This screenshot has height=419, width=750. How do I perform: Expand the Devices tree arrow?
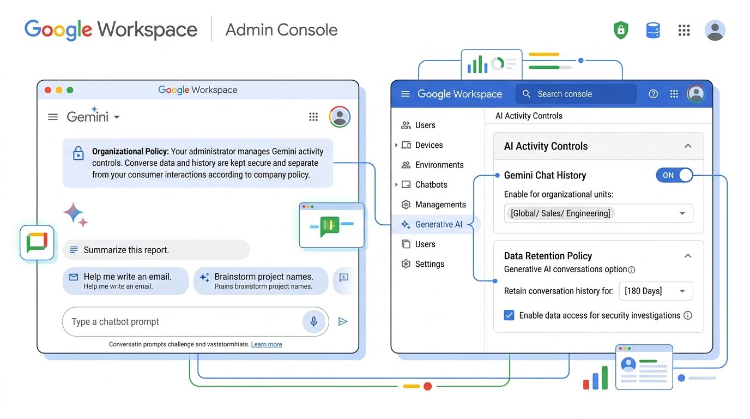click(396, 145)
